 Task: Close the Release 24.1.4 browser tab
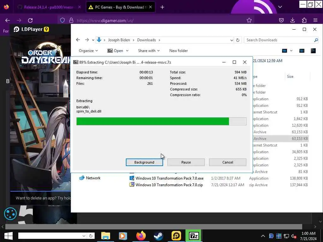(x=79, y=7)
